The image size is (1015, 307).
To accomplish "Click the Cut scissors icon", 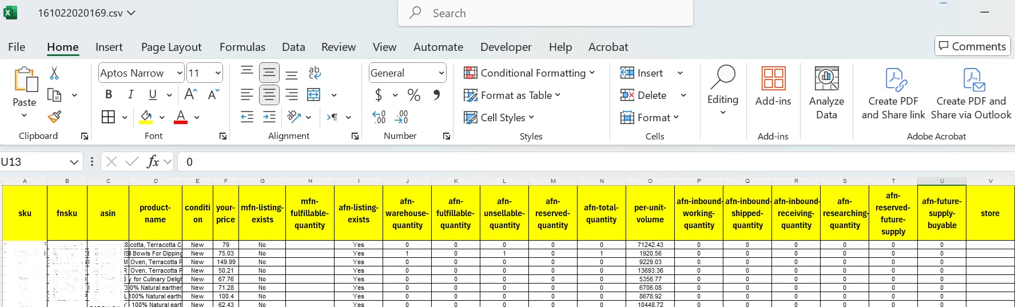I will [x=54, y=73].
